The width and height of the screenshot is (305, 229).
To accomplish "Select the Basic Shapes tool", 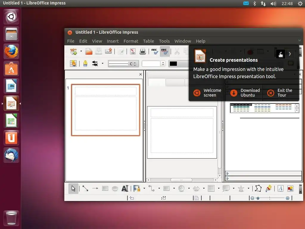I will [166, 188].
